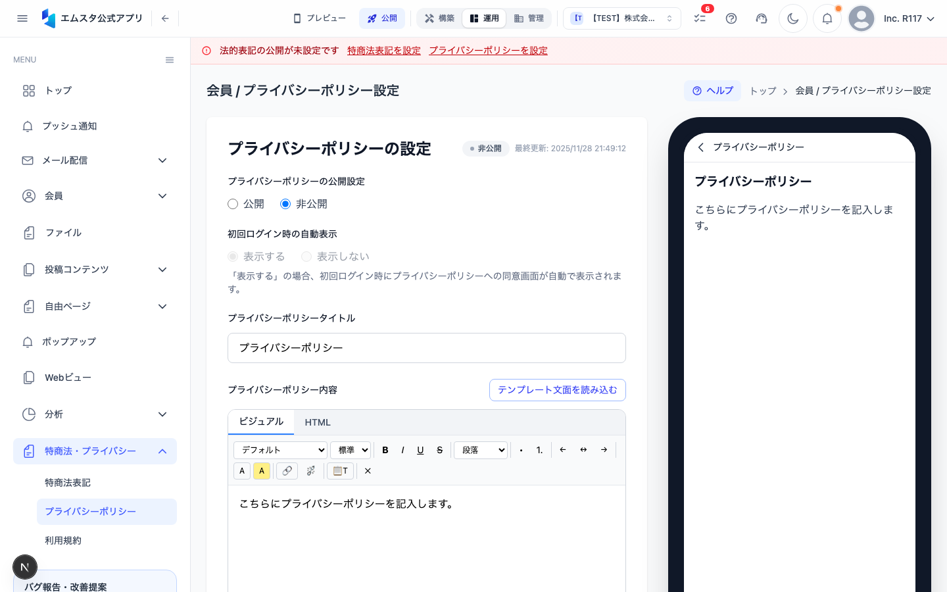
Task: Open the 標準 font size dropdown
Action: 351,450
